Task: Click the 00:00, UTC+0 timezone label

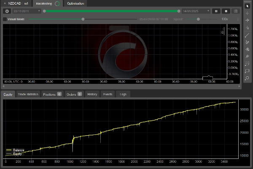Action: coord(13,82)
